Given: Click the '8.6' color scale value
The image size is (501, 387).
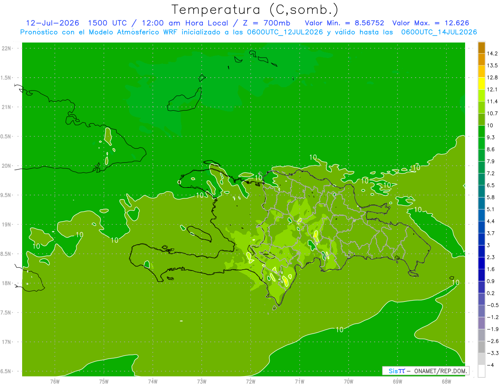Looking at the screenshot, I should 491,149.
